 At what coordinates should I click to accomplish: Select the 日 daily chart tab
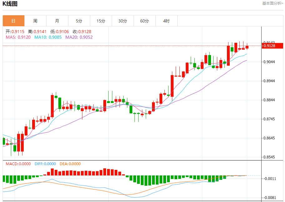(x=13, y=21)
